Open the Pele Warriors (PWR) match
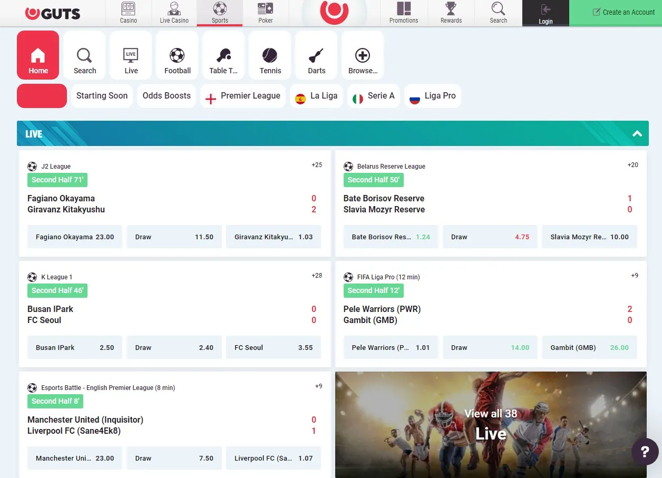Image resolution: width=662 pixels, height=478 pixels. [382, 309]
